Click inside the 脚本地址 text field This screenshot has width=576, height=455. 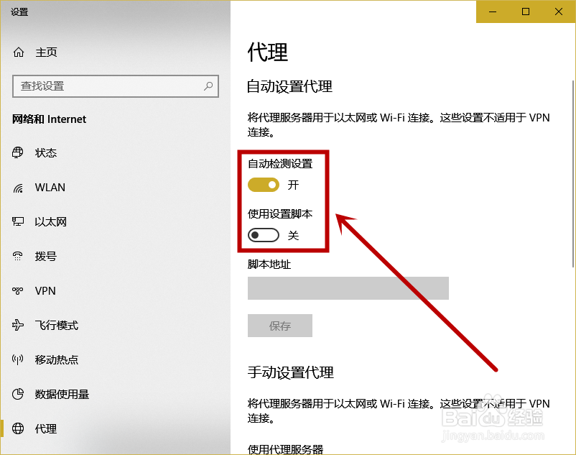click(x=348, y=288)
